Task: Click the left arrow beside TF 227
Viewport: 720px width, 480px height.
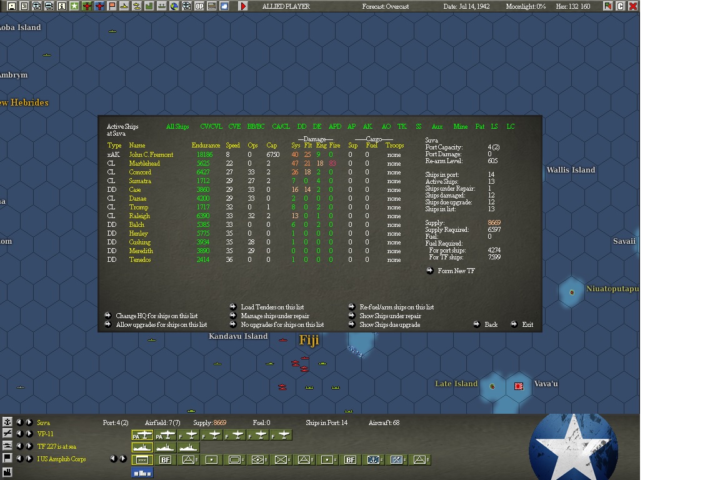Action: 20,446
